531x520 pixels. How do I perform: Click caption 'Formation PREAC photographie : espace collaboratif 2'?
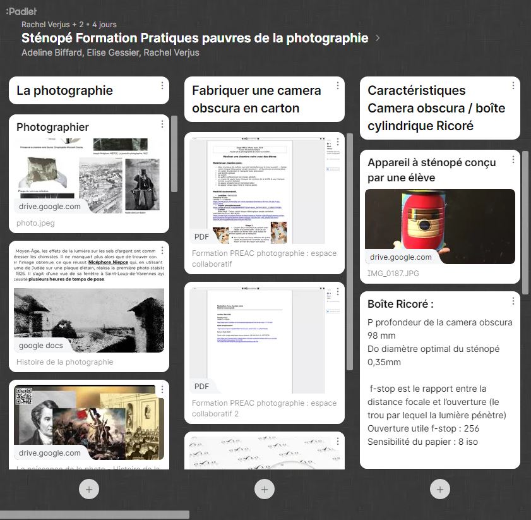click(264, 408)
